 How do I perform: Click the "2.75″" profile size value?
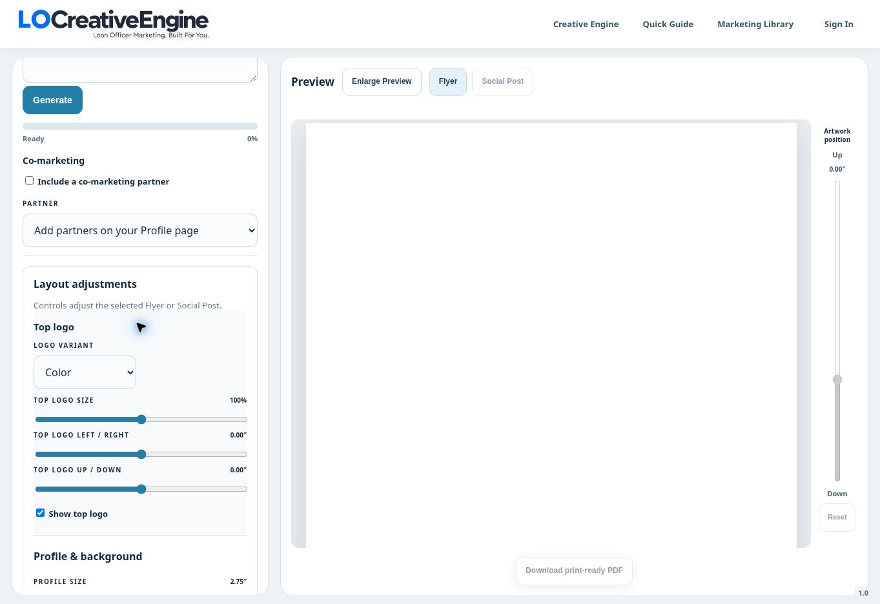[238, 581]
